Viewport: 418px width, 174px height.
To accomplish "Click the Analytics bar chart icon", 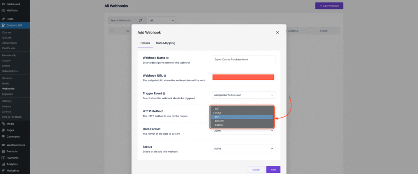I will (3, 164).
